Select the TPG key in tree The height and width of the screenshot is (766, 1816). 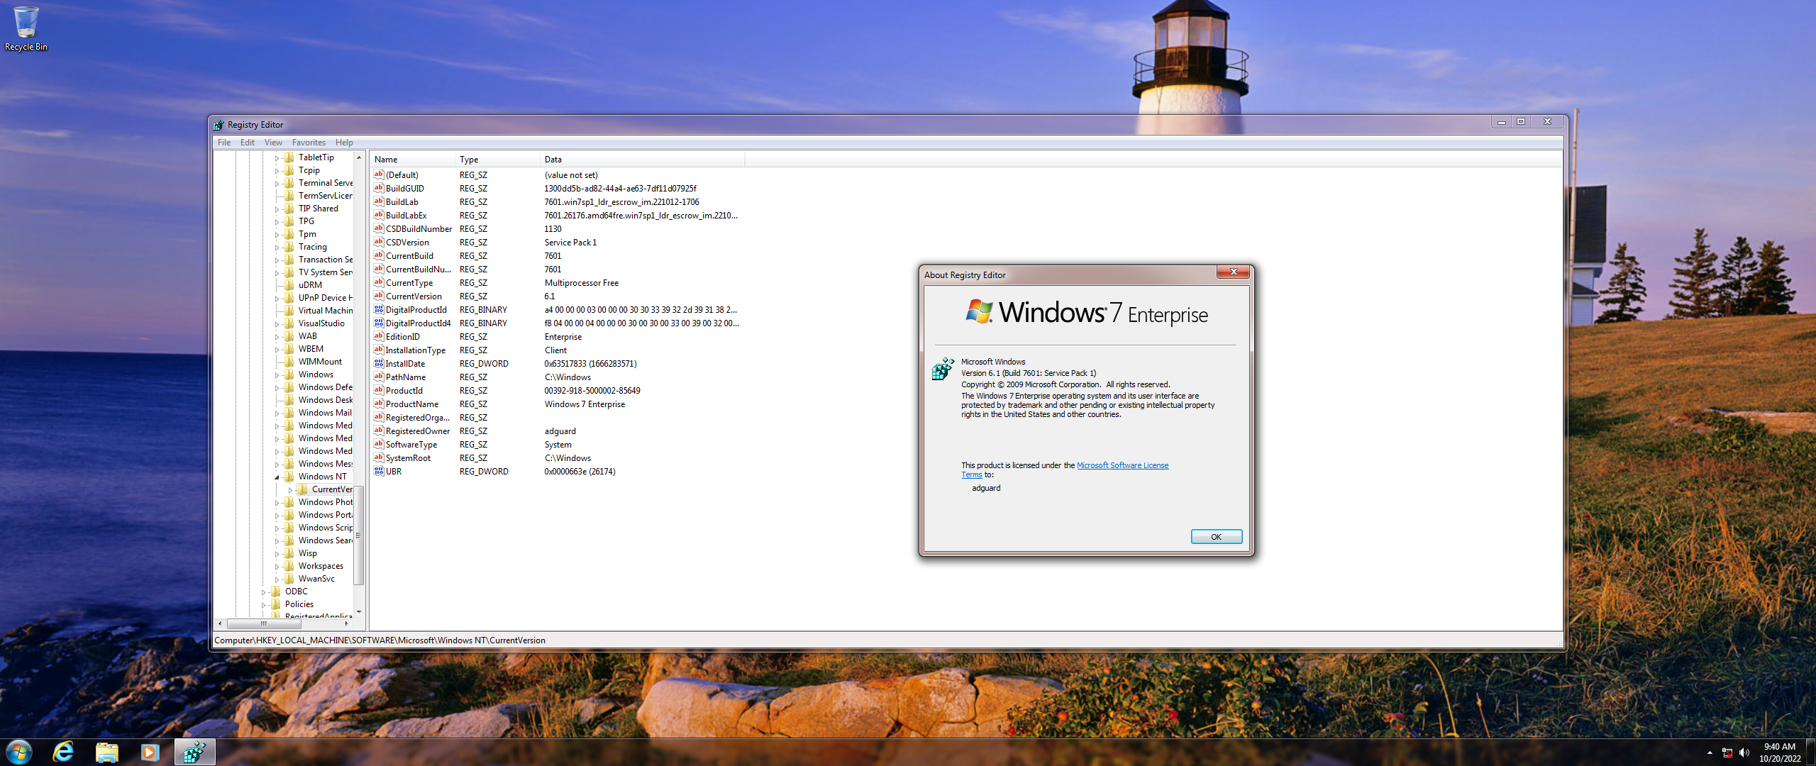click(306, 221)
